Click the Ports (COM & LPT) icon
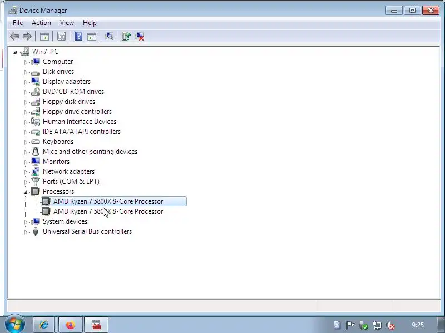Viewport: 445px width, 333px height. pyautogui.click(x=36, y=181)
